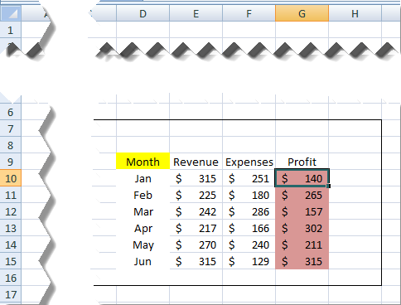The height and width of the screenshot is (305, 401).
Task: Select column G header
Action: click(x=302, y=13)
